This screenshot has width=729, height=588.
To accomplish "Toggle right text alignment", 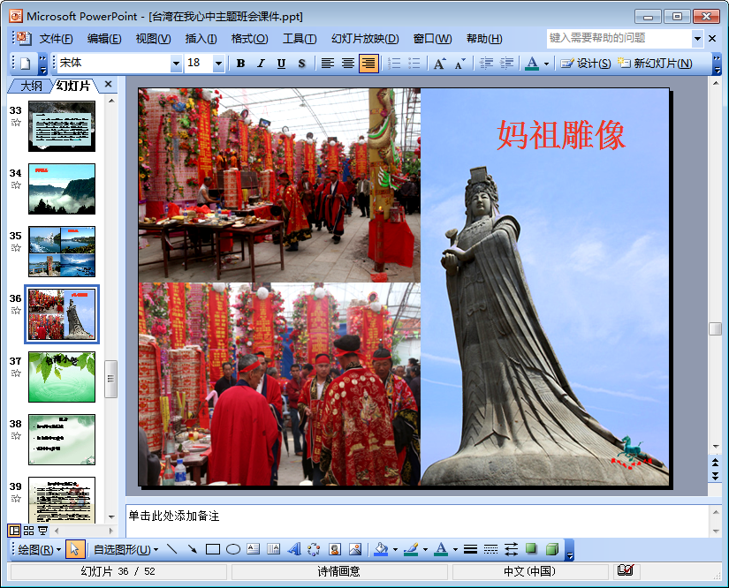I will point(368,64).
